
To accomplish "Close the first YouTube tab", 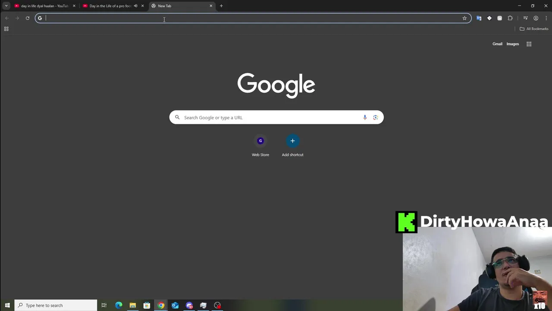I will point(74,6).
